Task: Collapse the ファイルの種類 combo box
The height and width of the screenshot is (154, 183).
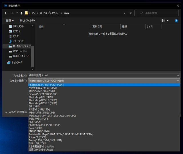Action: [104, 81]
